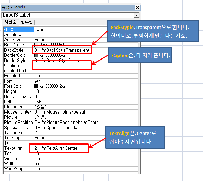This screenshot has width=203, height=181.
Task: Click the MouseIcon (없음) value
Action: click(x=41, y=107)
